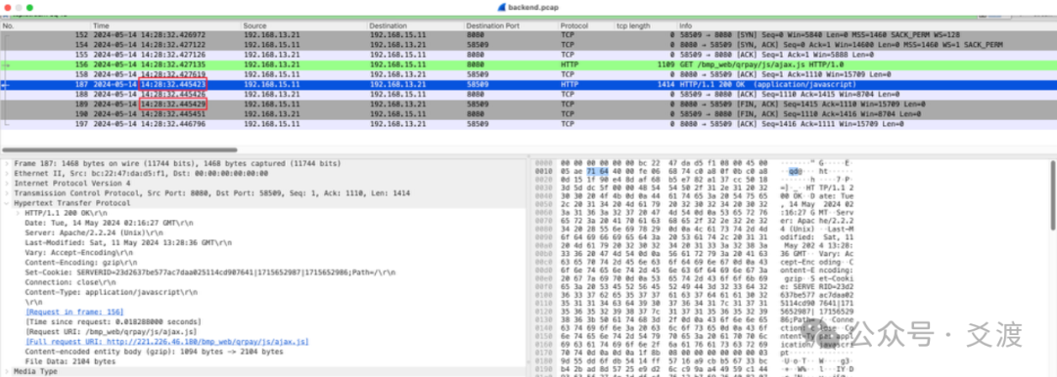Sort packets by the No. column header

point(45,25)
